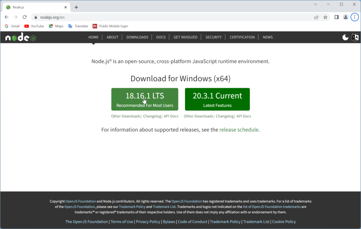
Task: Open API Docs under LTS
Action: click(x=171, y=116)
